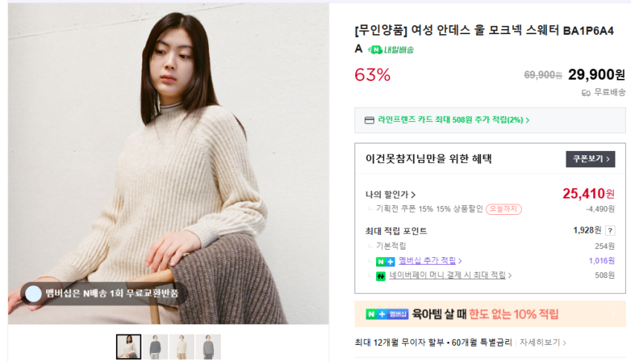Screen dimensions: 631x362
Task: Click the free shipping truck icon
Action: click(x=586, y=93)
